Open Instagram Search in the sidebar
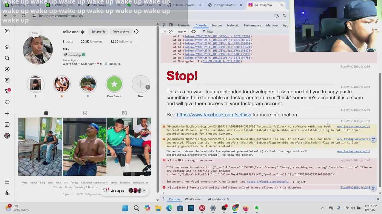The height and width of the screenshot is (214, 382). click(x=7, y=58)
